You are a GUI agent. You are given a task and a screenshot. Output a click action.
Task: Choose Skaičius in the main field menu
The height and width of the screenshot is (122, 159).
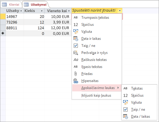click(x=97, y=25)
